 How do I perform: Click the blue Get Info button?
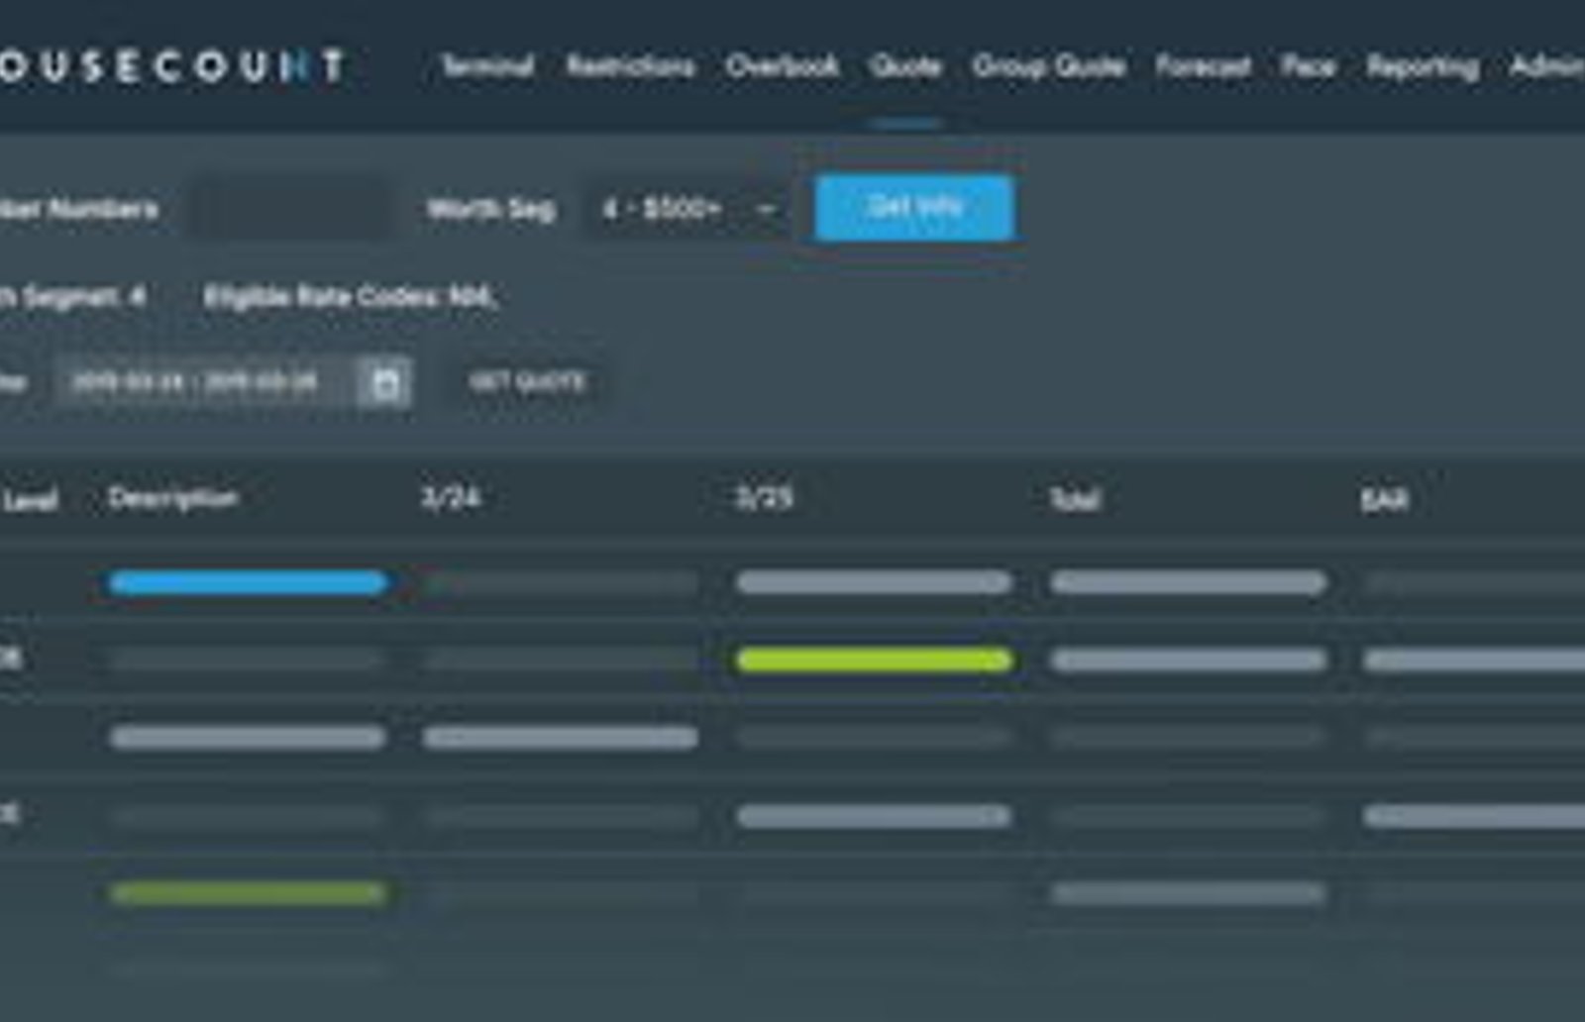coord(913,207)
